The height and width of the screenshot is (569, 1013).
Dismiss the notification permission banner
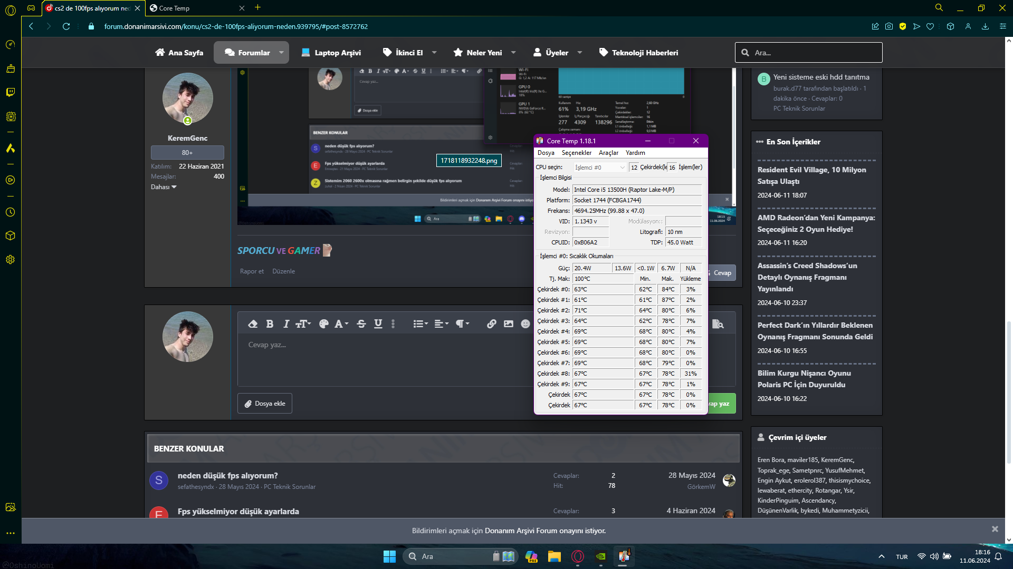click(x=995, y=529)
